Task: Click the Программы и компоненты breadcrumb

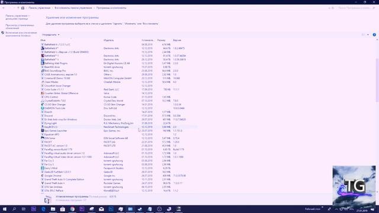Action: point(111,8)
